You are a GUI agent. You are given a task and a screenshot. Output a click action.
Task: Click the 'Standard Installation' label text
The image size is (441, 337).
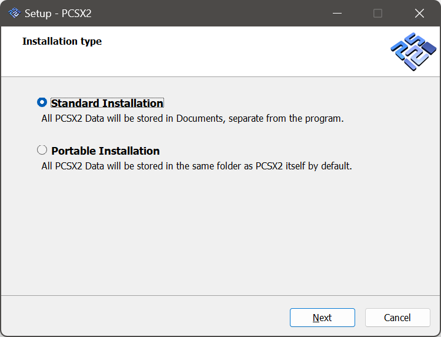coord(107,104)
